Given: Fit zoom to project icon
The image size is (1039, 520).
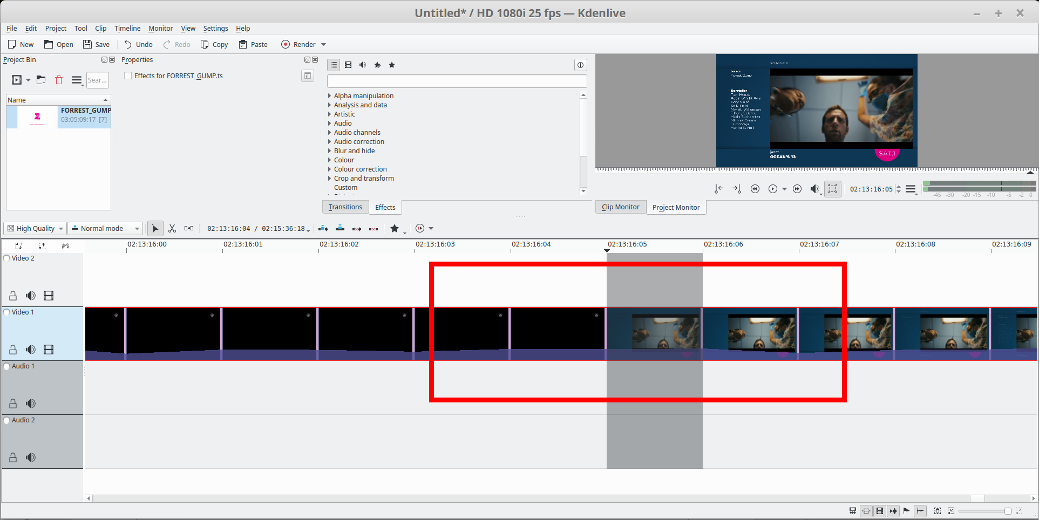Looking at the screenshot, I should 938,511.
